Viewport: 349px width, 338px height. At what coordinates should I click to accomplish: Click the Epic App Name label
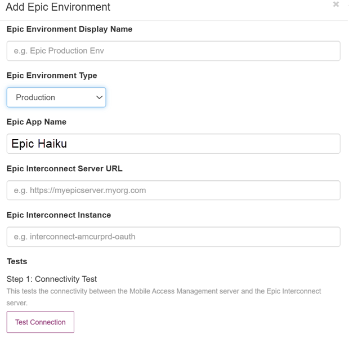(x=36, y=122)
